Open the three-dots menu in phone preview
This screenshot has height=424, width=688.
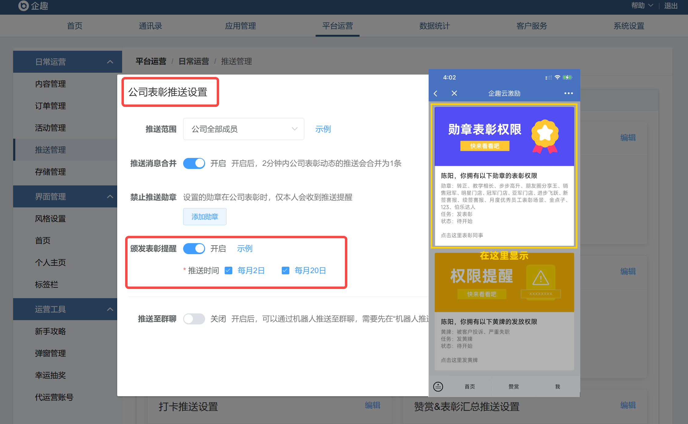coord(568,93)
